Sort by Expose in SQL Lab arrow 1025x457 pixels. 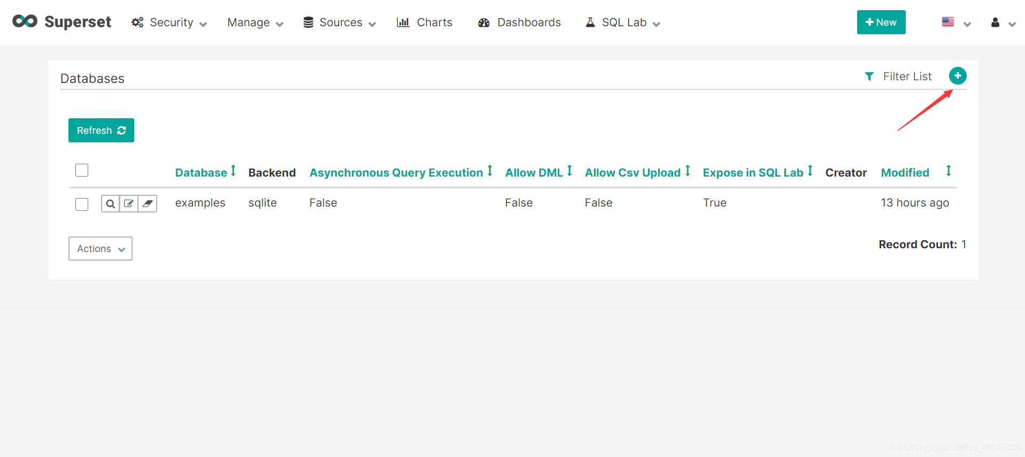pyautogui.click(x=810, y=171)
